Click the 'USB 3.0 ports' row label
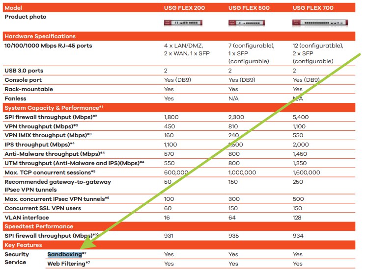Screen dimensions: 368x269 (x=24, y=71)
